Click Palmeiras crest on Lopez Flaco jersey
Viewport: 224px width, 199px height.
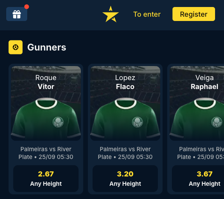[x=137, y=122]
